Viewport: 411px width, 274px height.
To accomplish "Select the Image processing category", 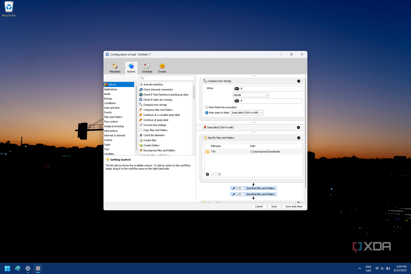I will pyautogui.click(x=114, y=126).
